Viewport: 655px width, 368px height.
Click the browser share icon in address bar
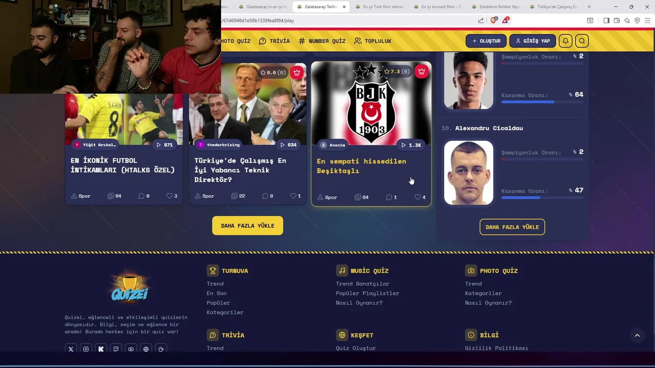tap(481, 20)
